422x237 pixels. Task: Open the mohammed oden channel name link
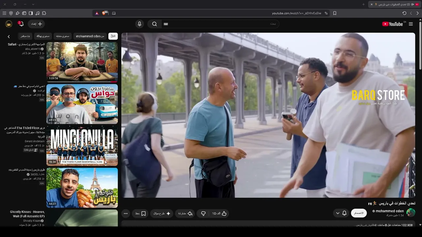pyautogui.click(x=390, y=211)
